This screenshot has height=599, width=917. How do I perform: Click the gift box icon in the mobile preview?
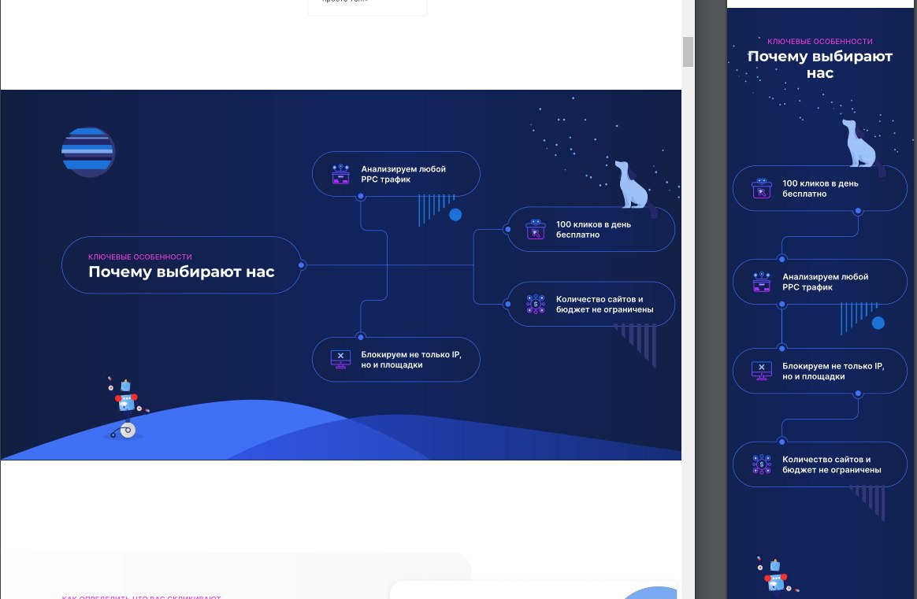tap(762, 188)
